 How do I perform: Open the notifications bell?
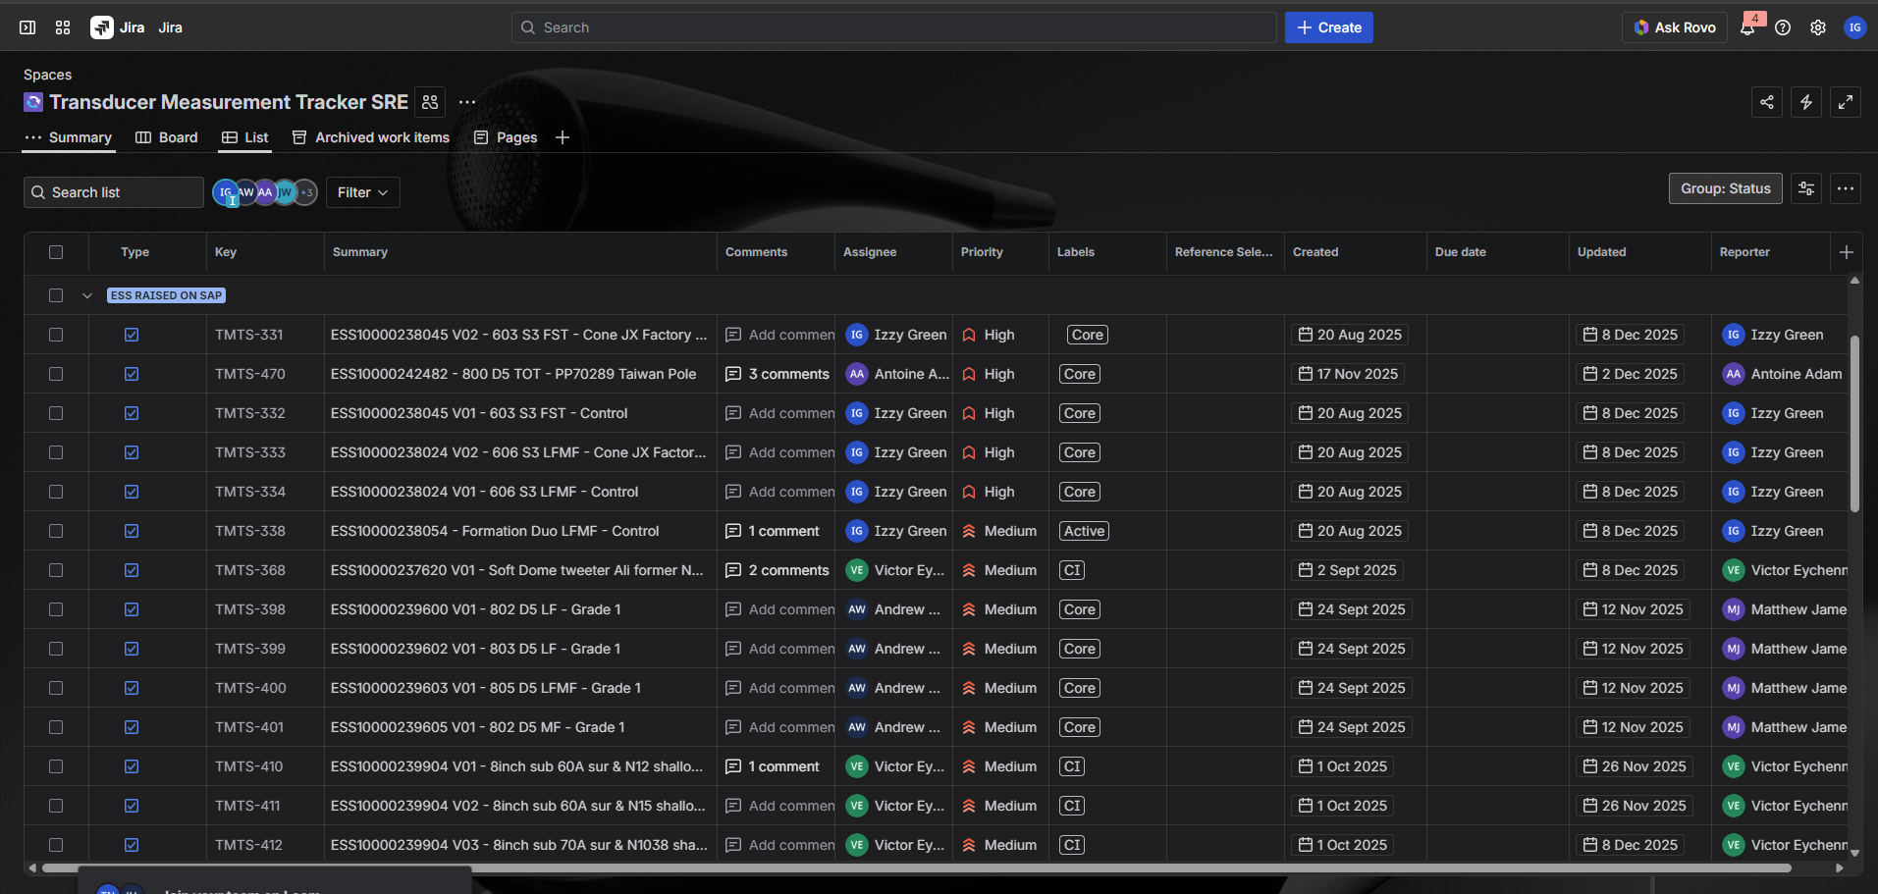coord(1747,27)
